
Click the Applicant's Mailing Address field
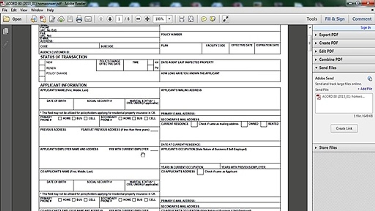220,99
